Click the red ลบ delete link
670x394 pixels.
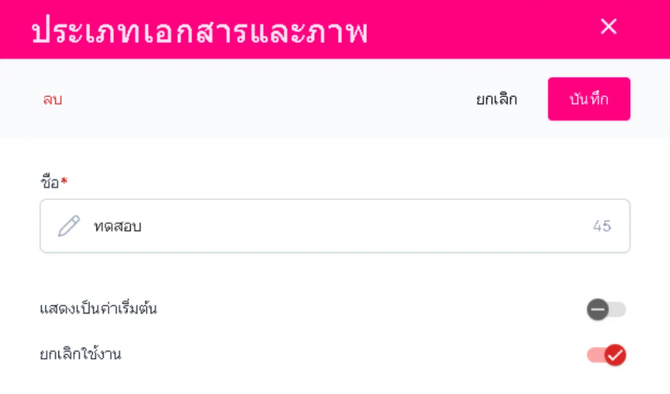click(52, 99)
